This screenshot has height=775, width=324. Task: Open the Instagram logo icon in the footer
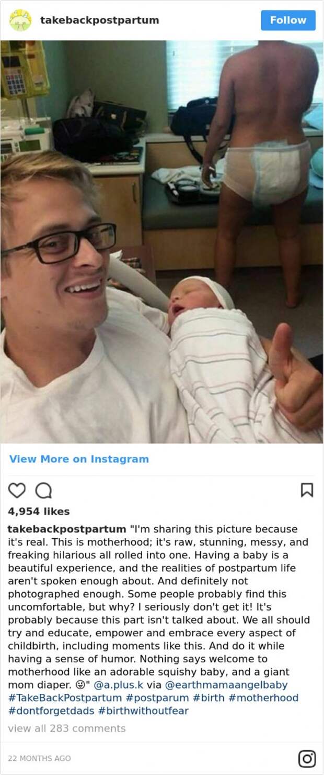pyautogui.click(x=307, y=758)
